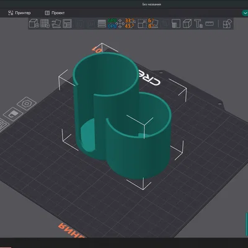Switch to Assembly view icon
Viewport: 248px width, 248px height.
pyautogui.click(x=228, y=24)
